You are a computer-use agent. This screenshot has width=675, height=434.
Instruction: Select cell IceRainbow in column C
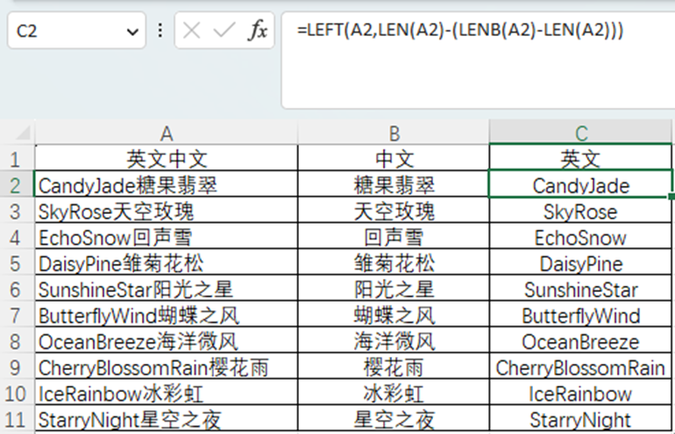[580, 393]
